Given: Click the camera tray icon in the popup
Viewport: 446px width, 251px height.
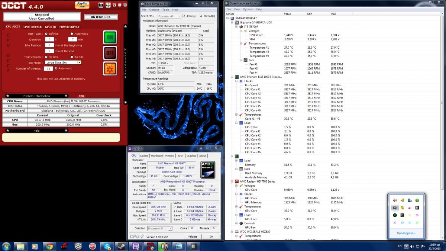Looking at the screenshot, I should (x=395, y=208).
